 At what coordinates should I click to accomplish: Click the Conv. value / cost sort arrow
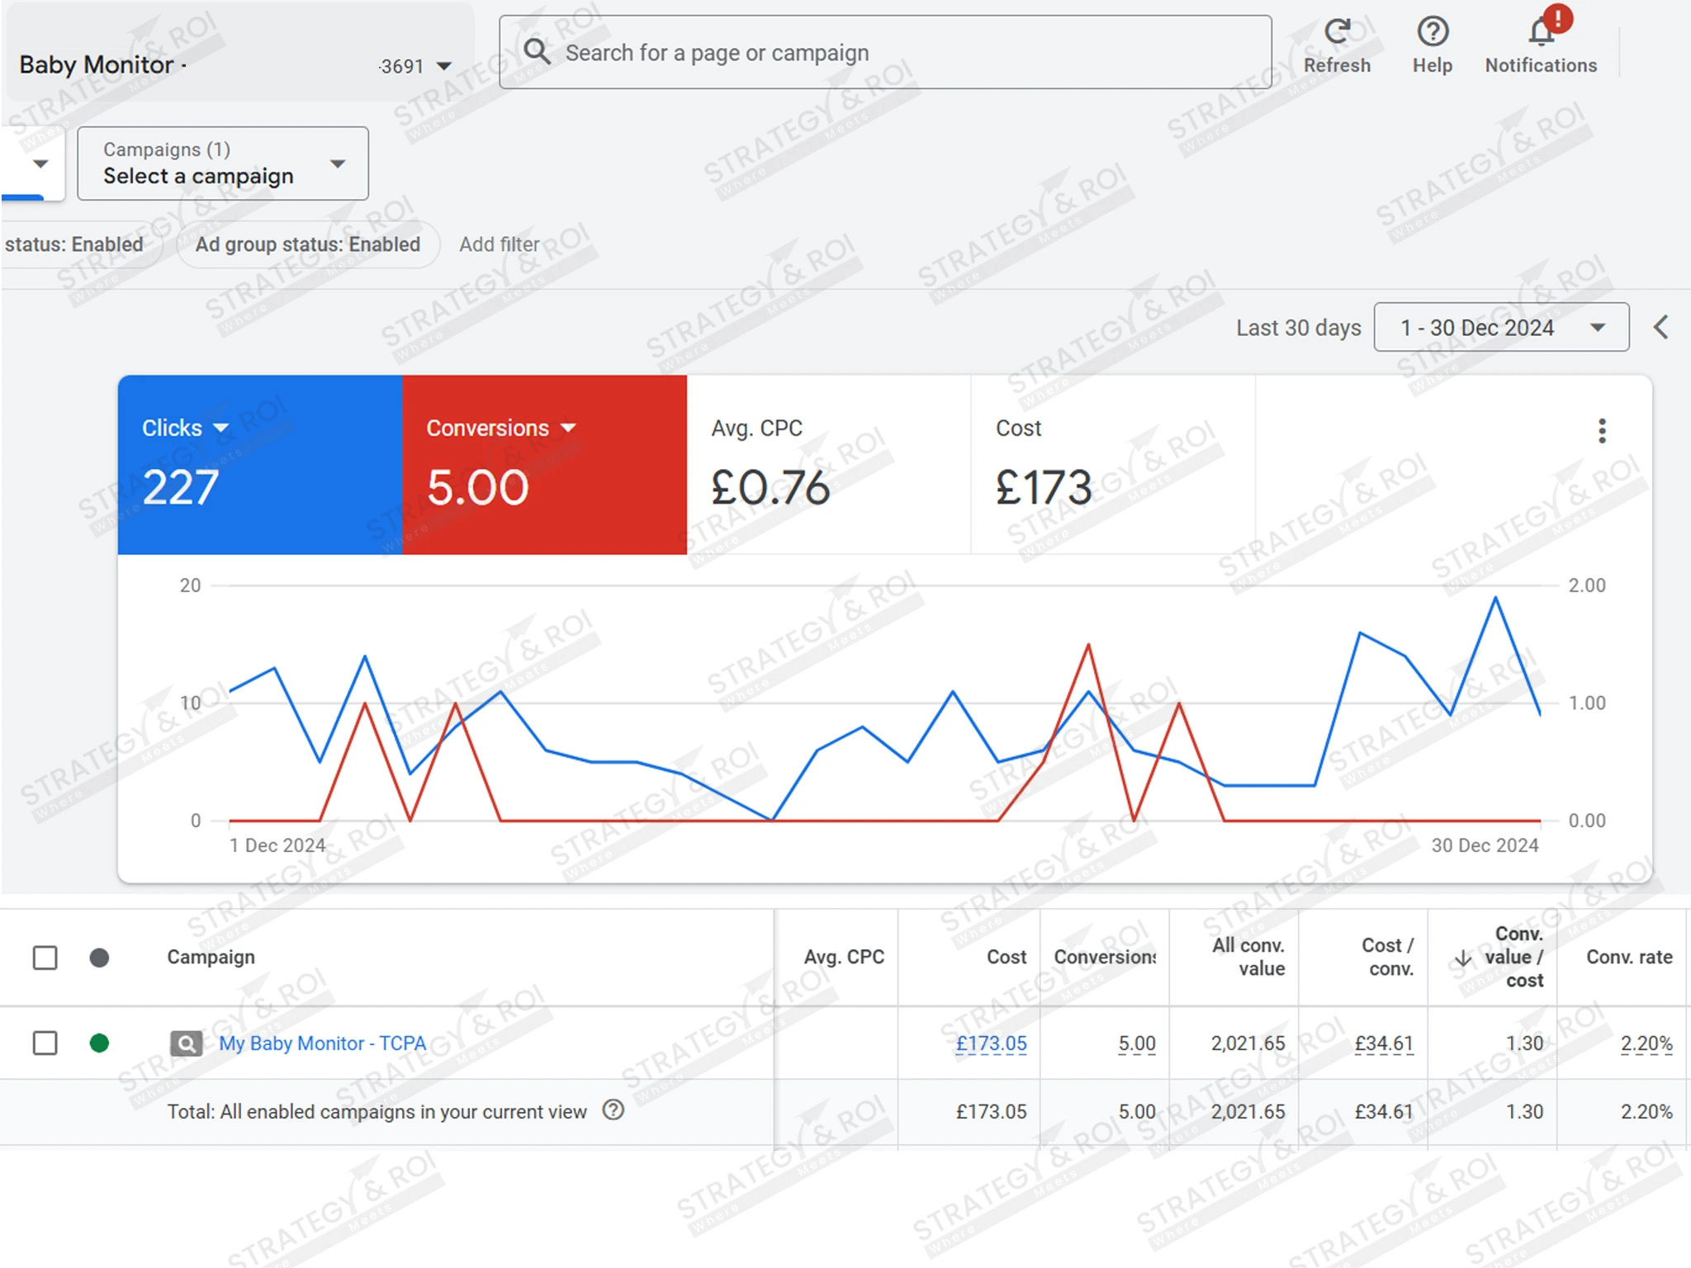click(x=1462, y=958)
